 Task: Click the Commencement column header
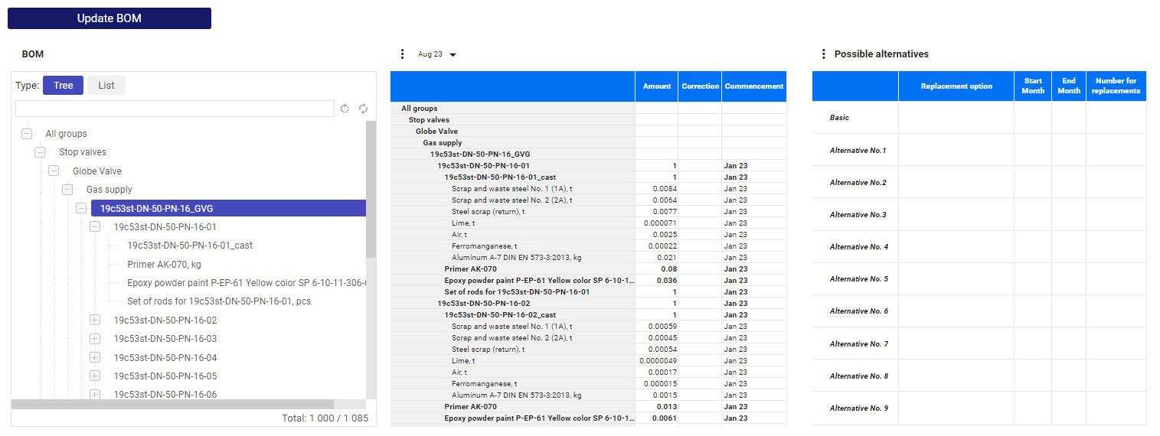tap(754, 86)
